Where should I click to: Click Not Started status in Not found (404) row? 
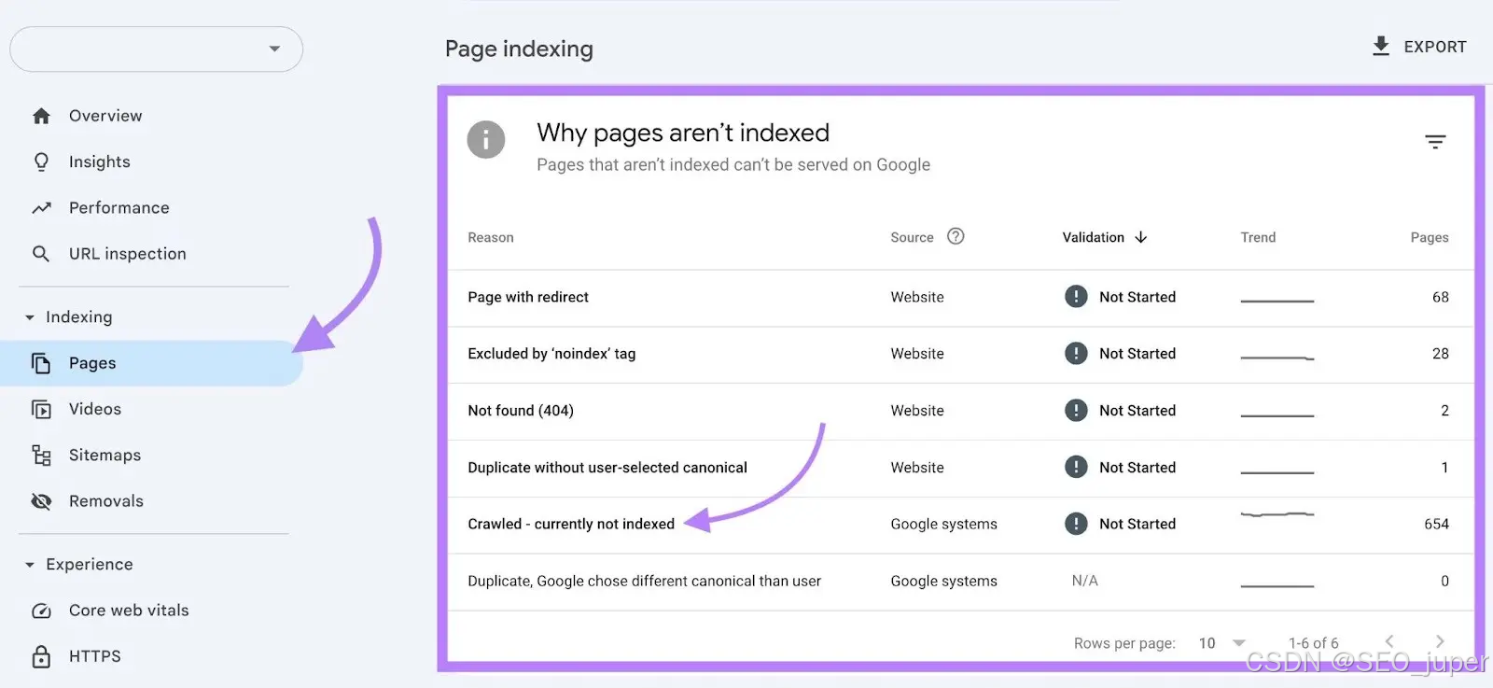pyautogui.click(x=1137, y=411)
